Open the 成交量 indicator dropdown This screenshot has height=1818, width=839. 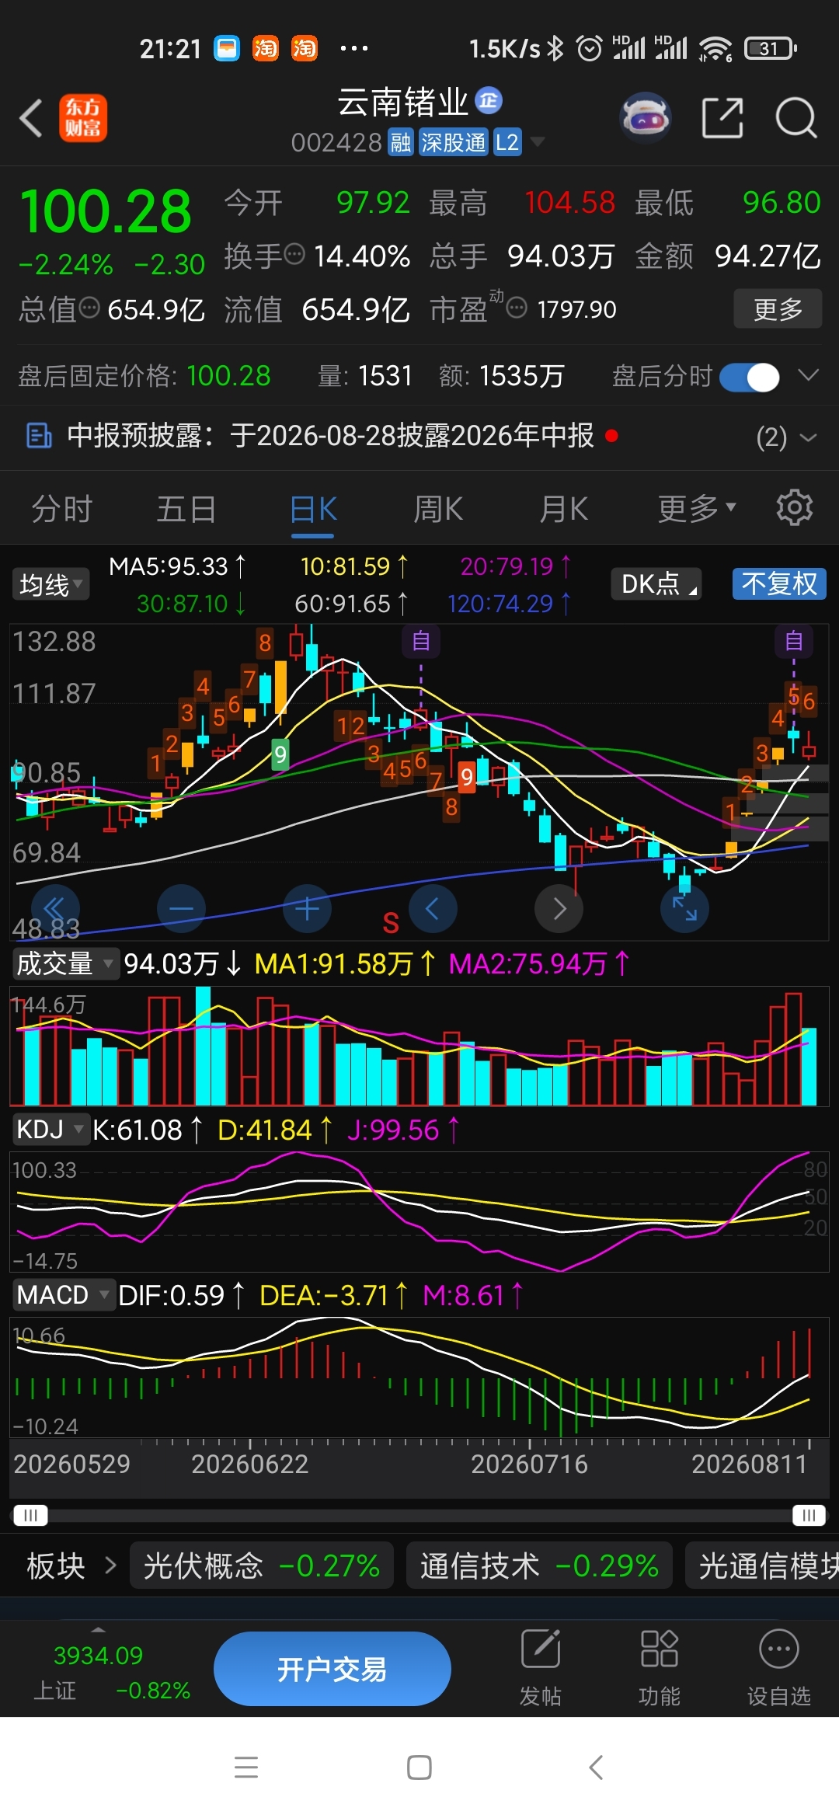point(65,964)
